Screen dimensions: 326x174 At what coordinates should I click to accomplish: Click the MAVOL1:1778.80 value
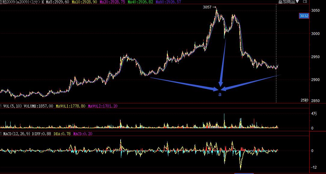click(71, 106)
